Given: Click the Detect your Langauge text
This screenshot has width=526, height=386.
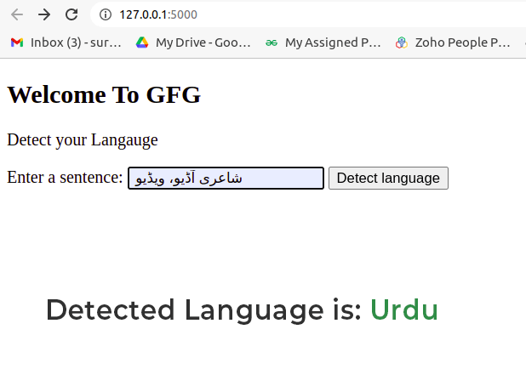Looking at the screenshot, I should (x=83, y=139).
